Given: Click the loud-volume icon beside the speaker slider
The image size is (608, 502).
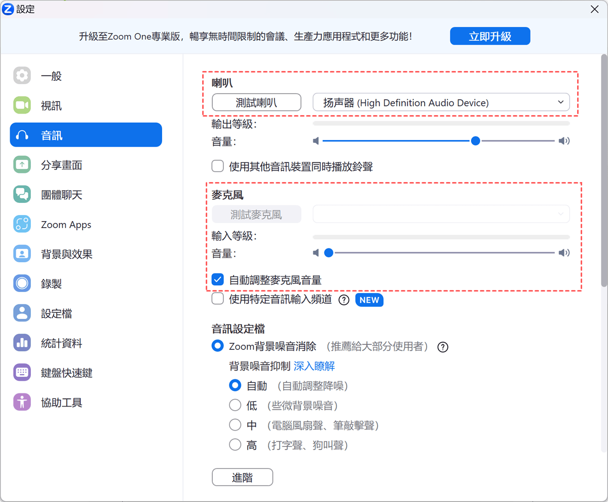Looking at the screenshot, I should point(564,141).
